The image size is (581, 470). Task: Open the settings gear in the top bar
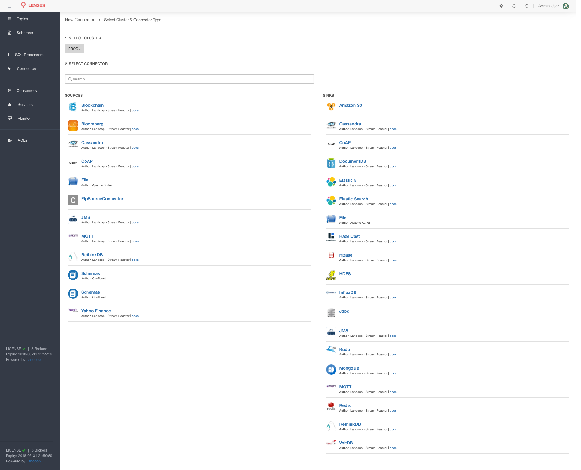tap(501, 6)
